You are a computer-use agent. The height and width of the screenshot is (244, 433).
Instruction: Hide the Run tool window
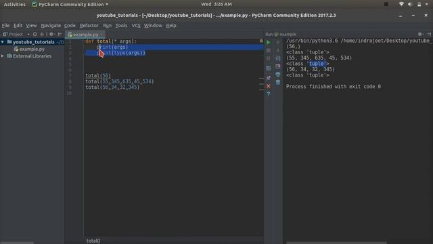click(x=428, y=34)
